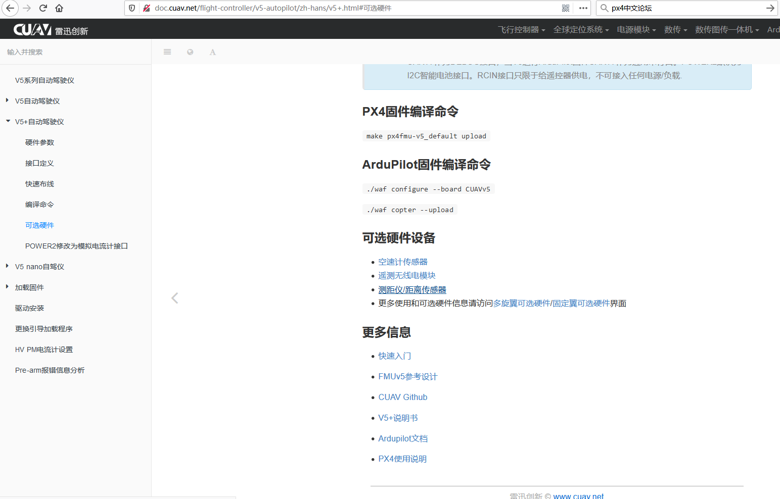Click the PX4固件编译命令 heading
780x499 pixels.
(x=410, y=112)
